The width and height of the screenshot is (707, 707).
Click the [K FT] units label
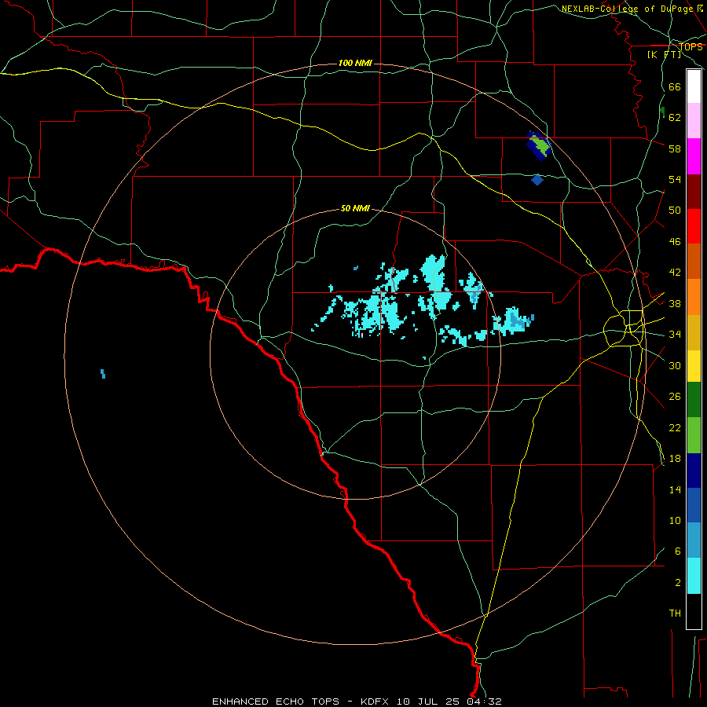(x=664, y=54)
